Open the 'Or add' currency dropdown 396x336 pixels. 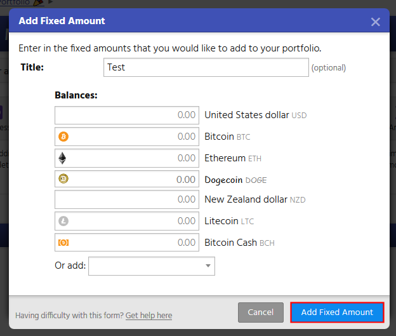151,266
